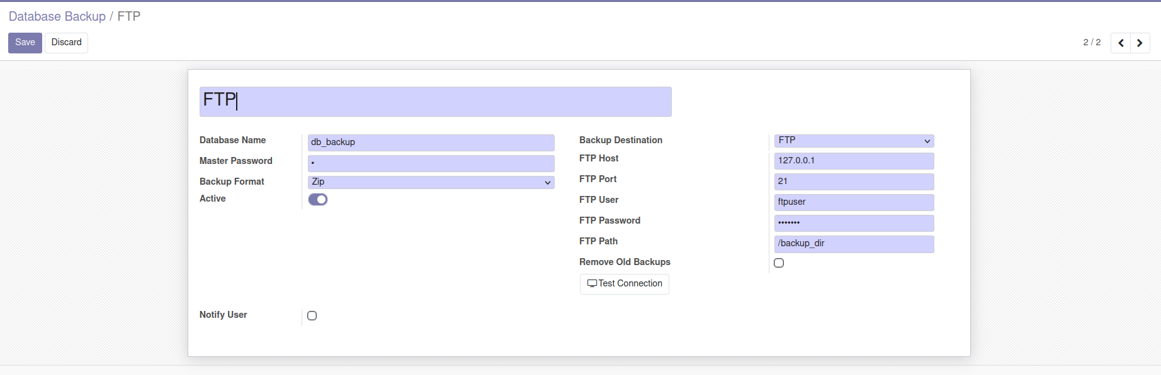
Task: Select the Master Password field
Action: 431,163
